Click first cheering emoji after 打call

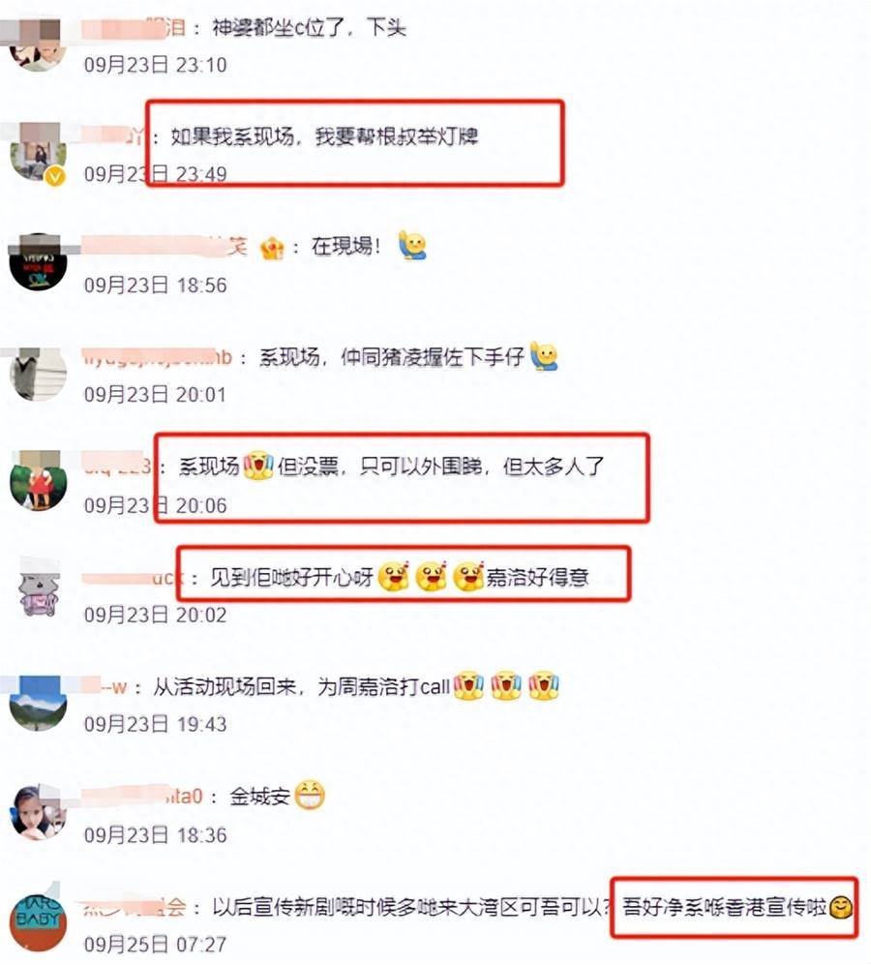[x=468, y=685]
